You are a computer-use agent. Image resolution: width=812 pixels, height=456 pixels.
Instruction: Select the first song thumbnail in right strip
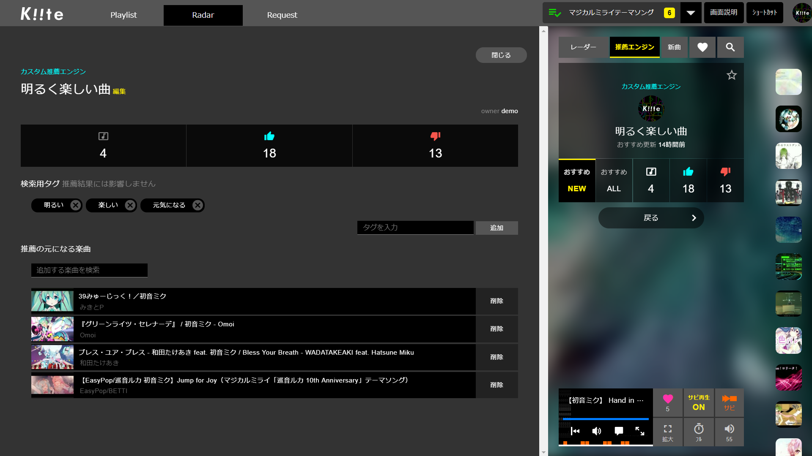(x=788, y=82)
